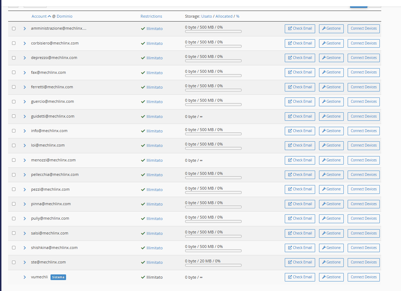Tick the checkbox for ferretti@mechlinx.com
Viewport: 401px width, 291px height.
click(x=14, y=87)
